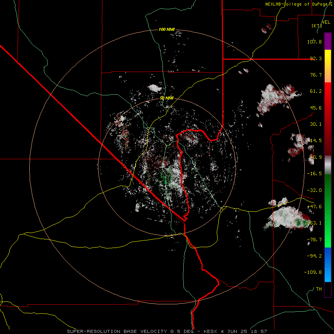The image size is (334, 334).
Task: Select the -32.0 legend value
Action: [314, 190]
